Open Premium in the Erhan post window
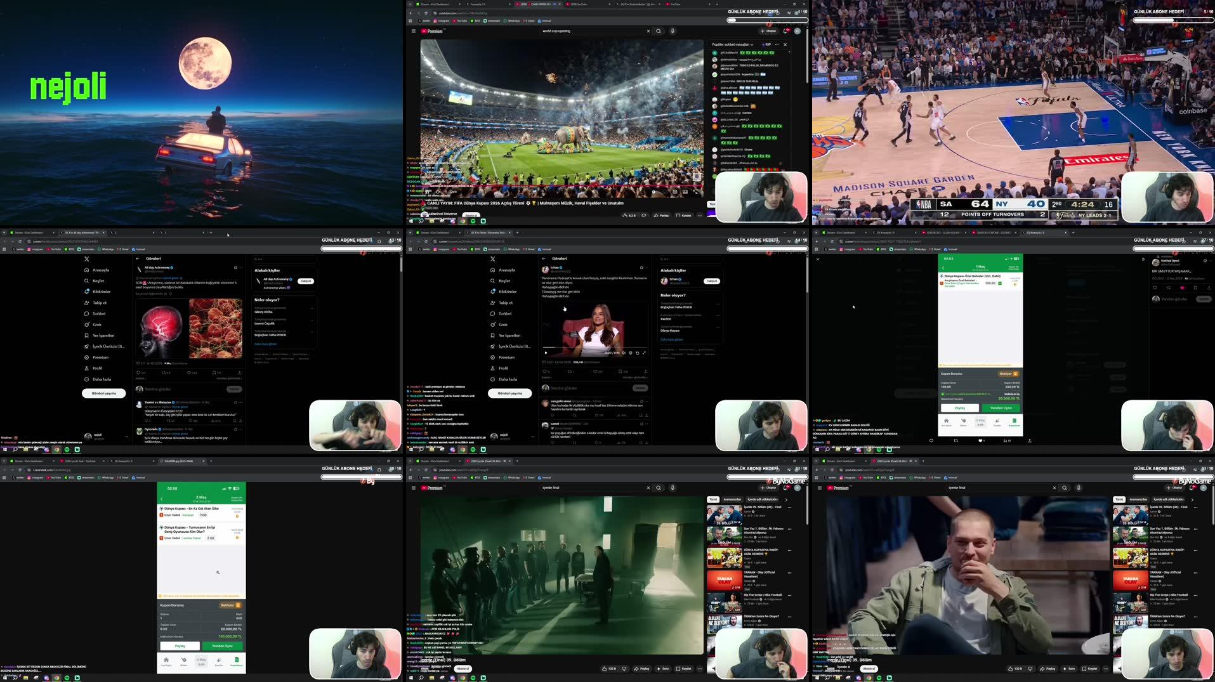 (x=502, y=358)
